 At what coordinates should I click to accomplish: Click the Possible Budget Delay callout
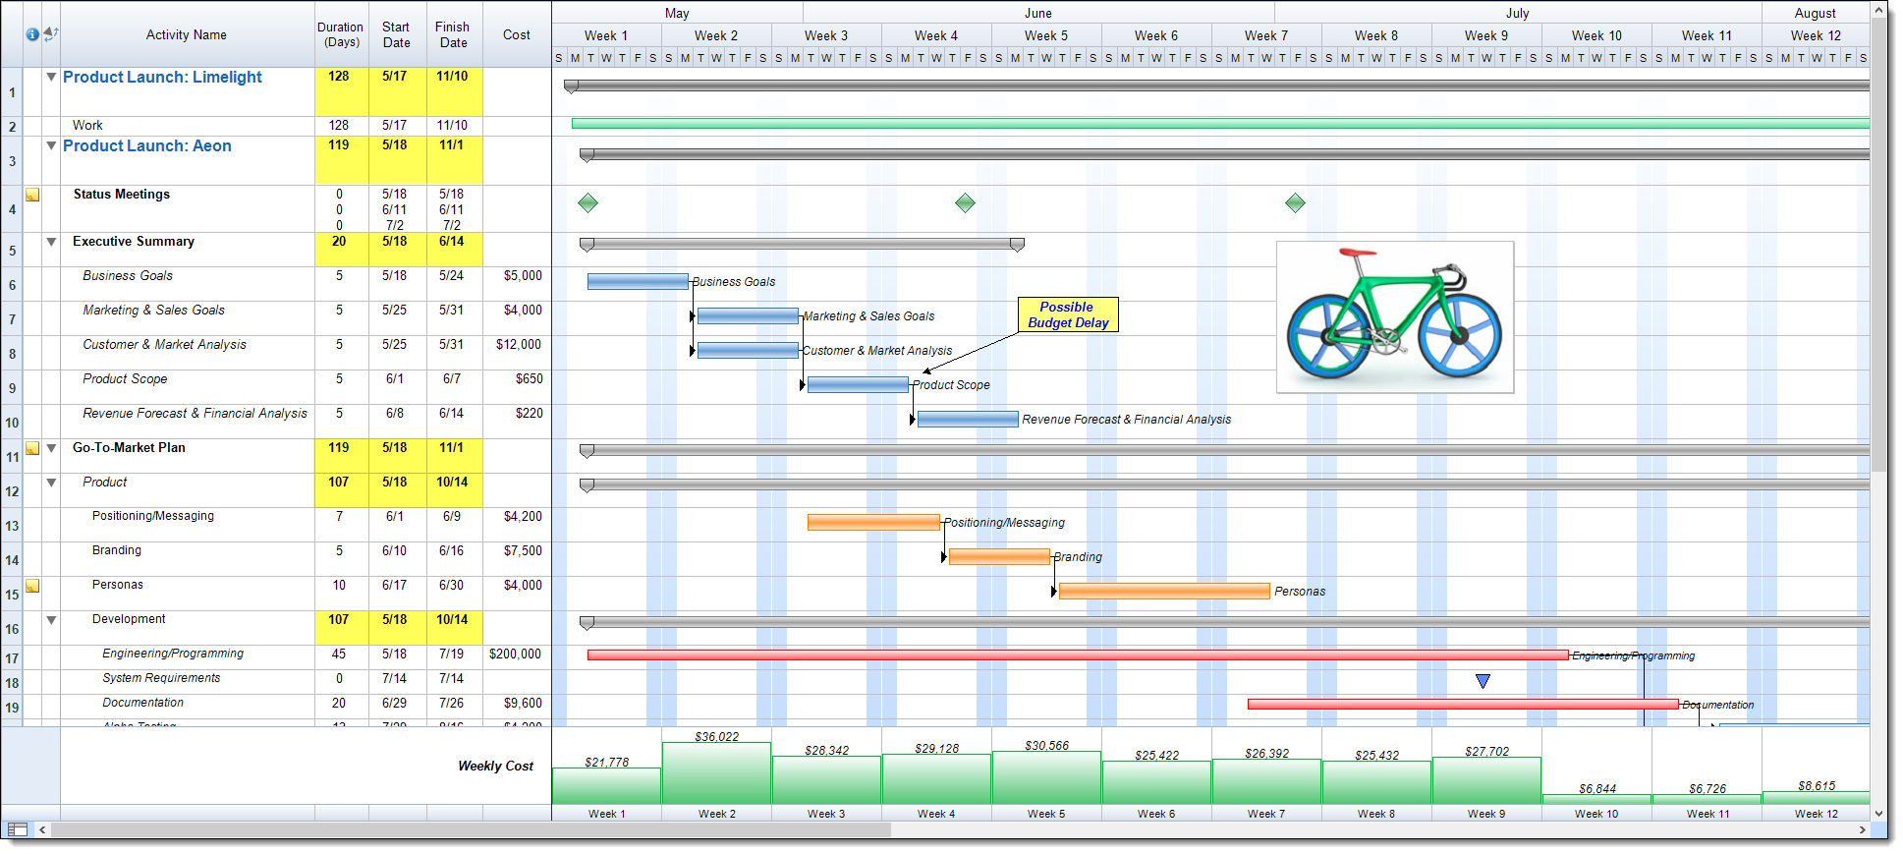(x=1067, y=314)
